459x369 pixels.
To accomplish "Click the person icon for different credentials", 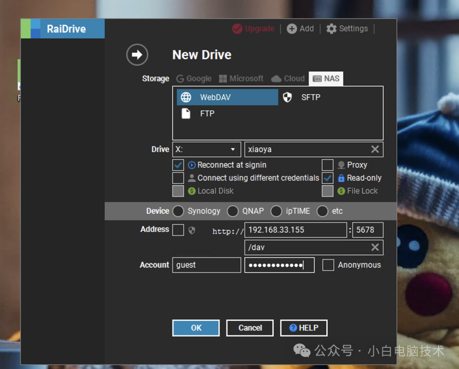I will pyautogui.click(x=191, y=178).
